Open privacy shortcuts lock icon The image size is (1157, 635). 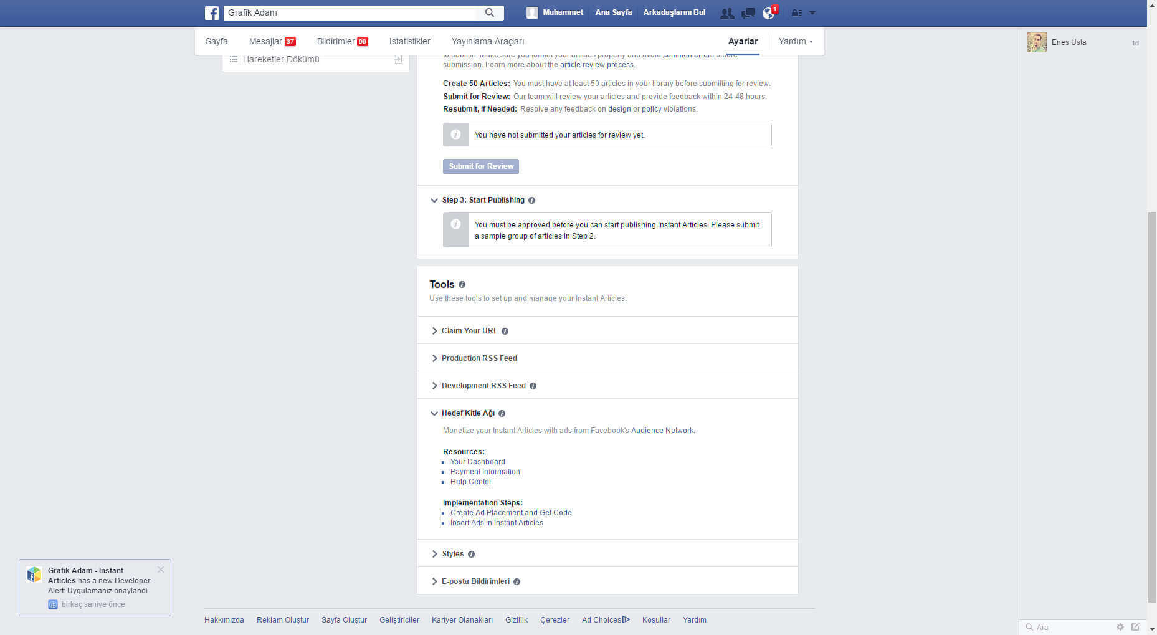797,13
